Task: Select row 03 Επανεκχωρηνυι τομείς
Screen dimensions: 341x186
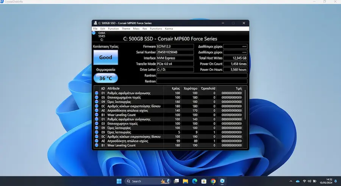Action: pos(169,123)
